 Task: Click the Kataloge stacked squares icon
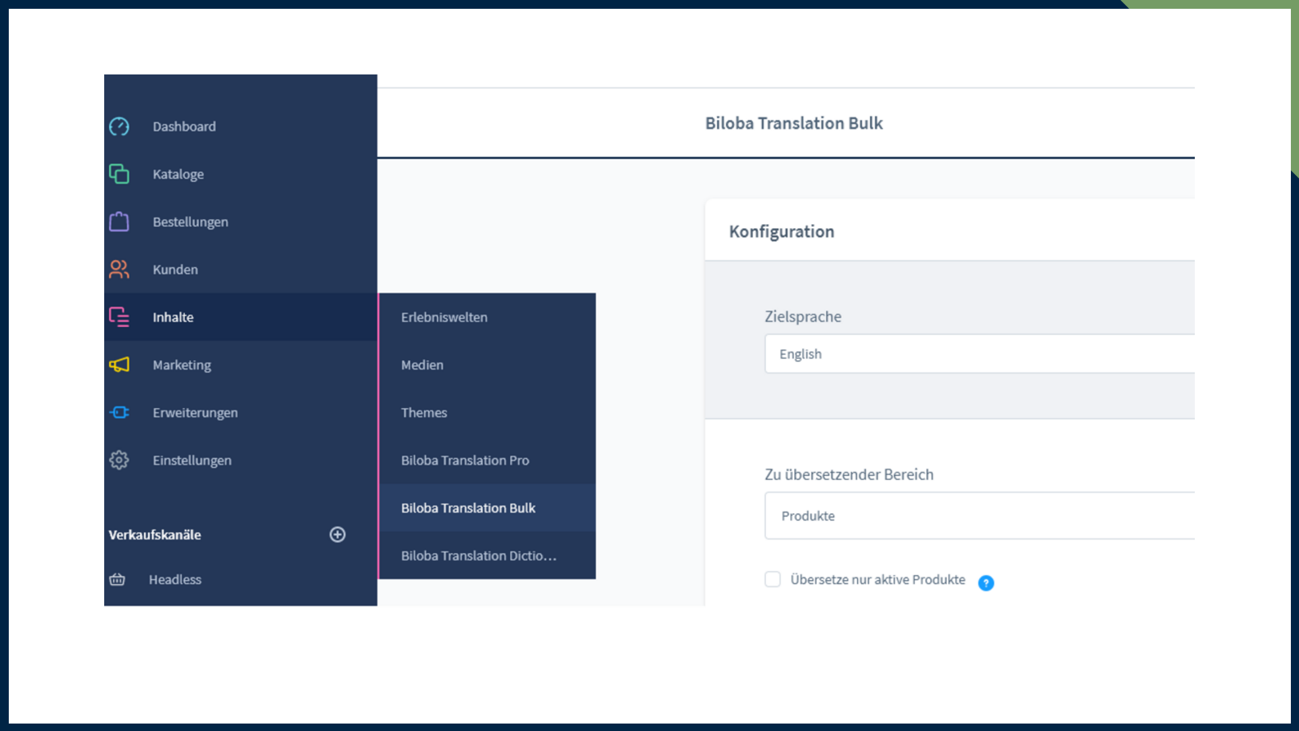tap(119, 174)
